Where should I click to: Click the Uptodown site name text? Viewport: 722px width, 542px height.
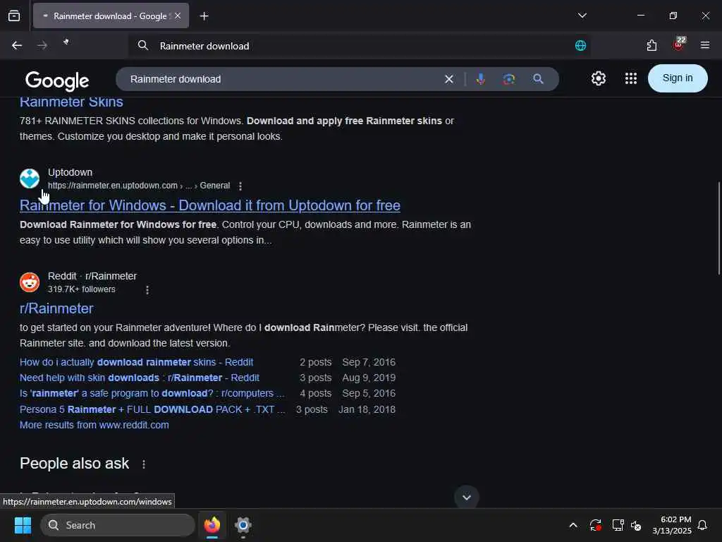[x=70, y=172]
